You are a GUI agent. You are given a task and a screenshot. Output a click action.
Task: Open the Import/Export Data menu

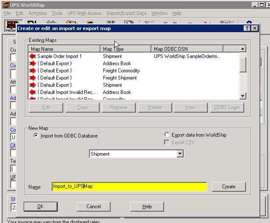(126, 13)
